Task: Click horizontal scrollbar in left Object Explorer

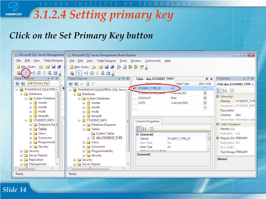Action: point(26,168)
